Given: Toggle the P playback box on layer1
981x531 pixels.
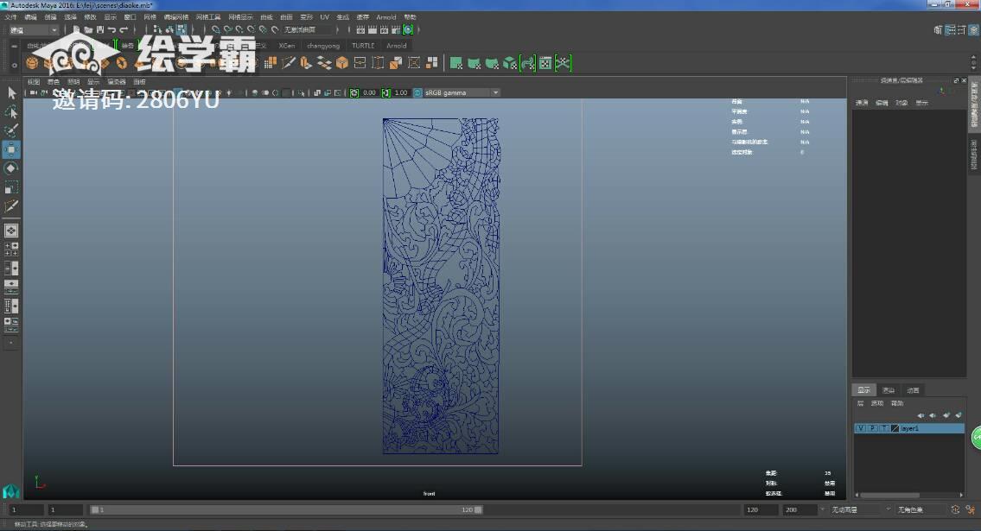Looking at the screenshot, I should [x=871, y=428].
